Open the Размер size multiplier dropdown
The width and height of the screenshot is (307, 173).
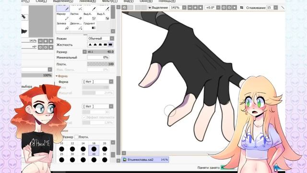click(x=84, y=52)
